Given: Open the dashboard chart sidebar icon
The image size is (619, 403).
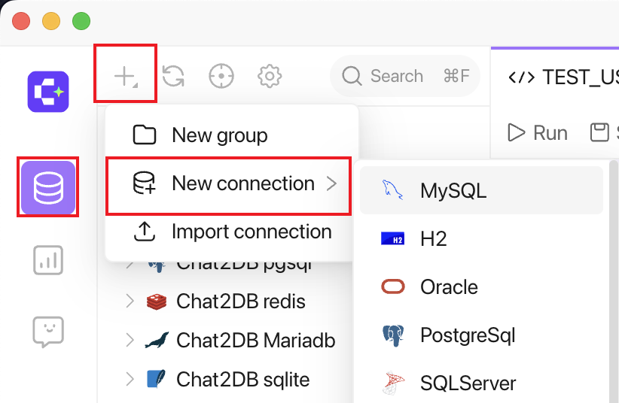Looking at the screenshot, I should click(x=48, y=260).
